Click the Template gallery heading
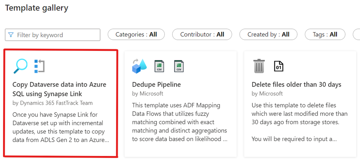The image size is (360, 161). [37, 8]
